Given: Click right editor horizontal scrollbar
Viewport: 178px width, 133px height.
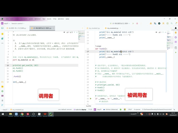Looking at the screenshot, I should point(124,104).
